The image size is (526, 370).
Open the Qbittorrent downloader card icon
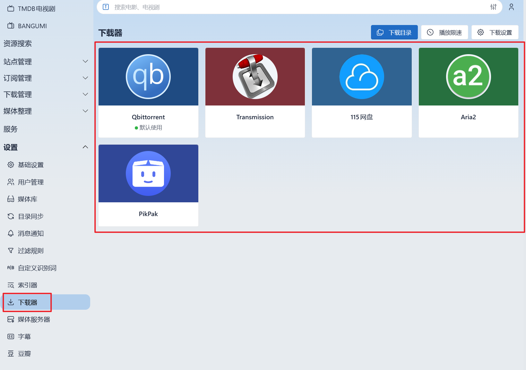point(148,77)
